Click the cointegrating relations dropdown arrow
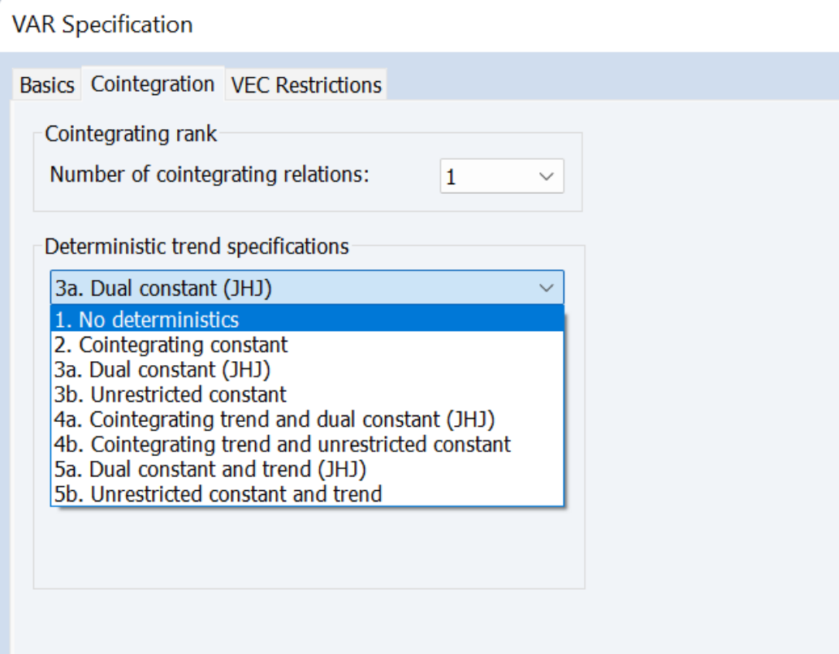This screenshot has width=839, height=654. pos(547,176)
